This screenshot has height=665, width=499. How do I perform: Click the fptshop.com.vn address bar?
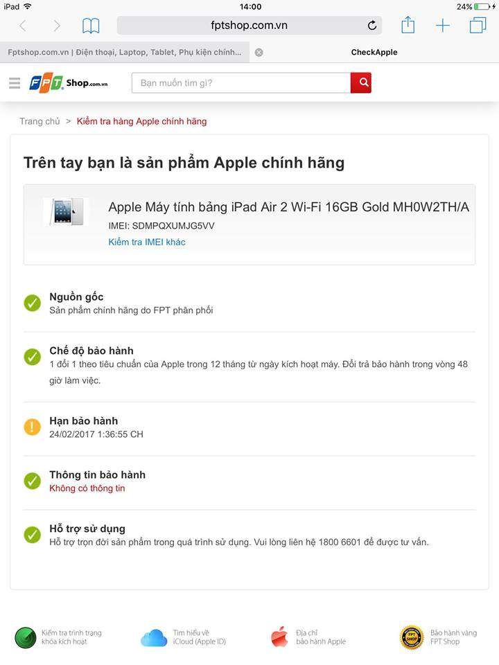pyautogui.click(x=249, y=26)
